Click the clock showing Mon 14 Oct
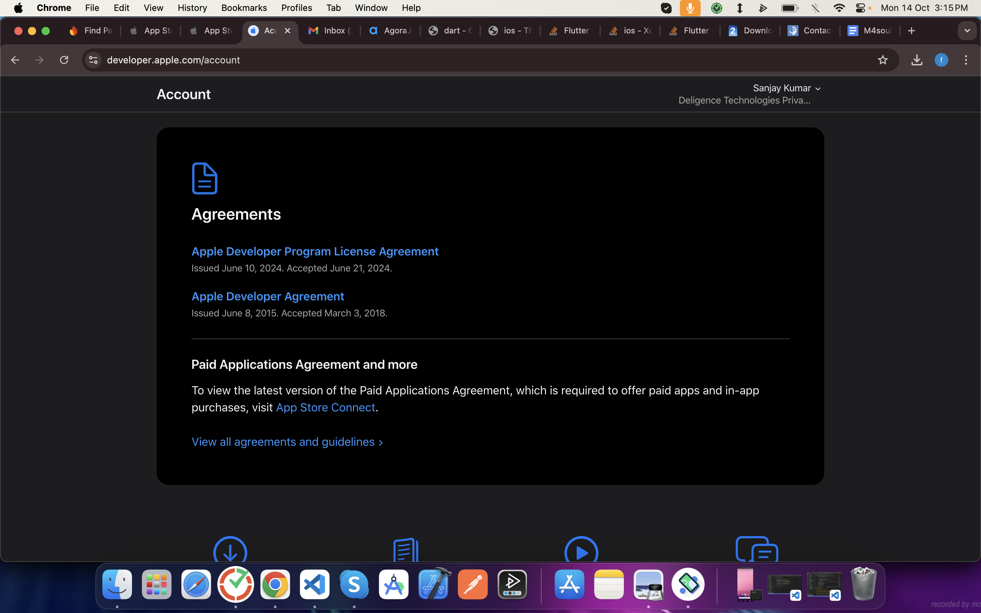This screenshot has height=613, width=981. [924, 8]
